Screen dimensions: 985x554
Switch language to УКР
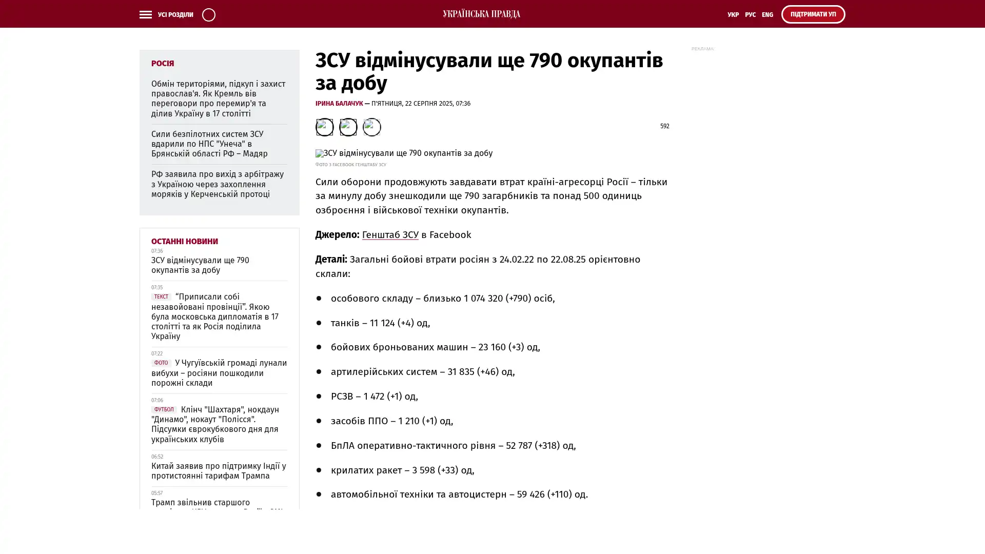pyautogui.click(x=733, y=14)
